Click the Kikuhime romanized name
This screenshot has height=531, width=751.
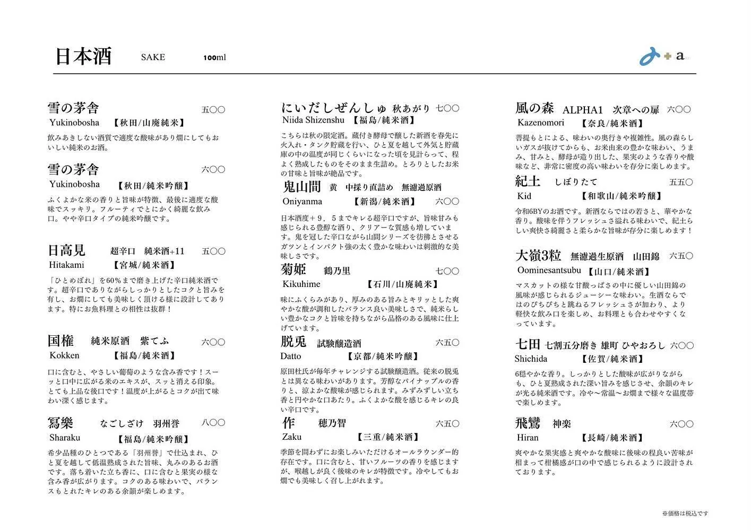(301, 284)
